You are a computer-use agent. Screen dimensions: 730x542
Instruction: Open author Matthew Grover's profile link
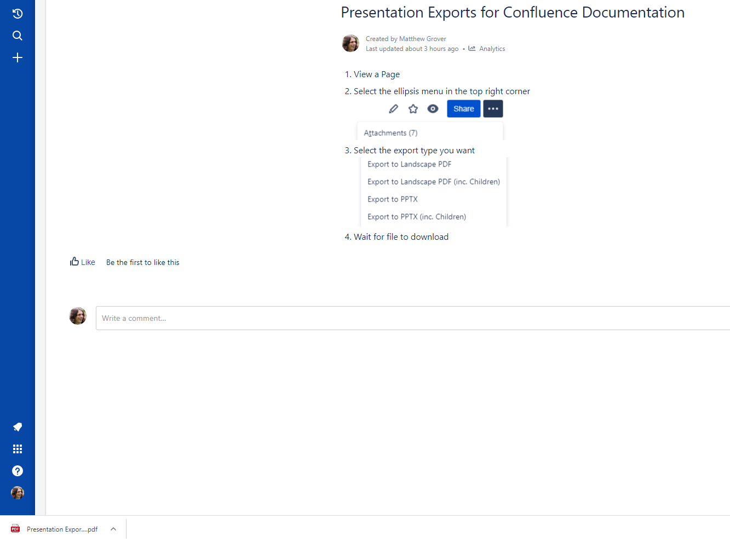pos(423,39)
